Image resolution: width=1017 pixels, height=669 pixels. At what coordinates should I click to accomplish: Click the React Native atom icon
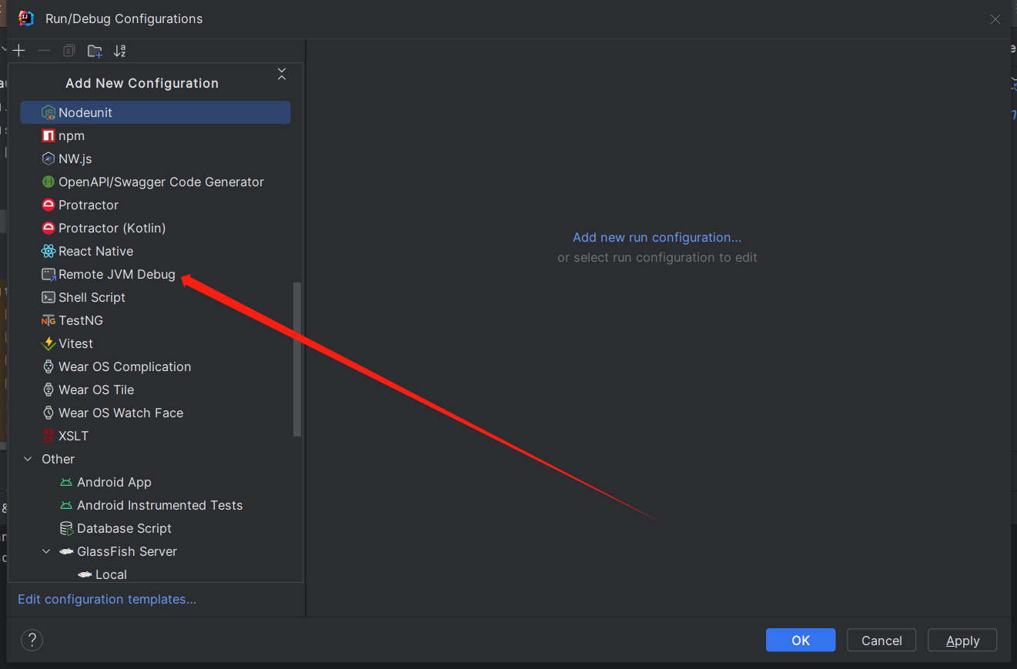(49, 251)
